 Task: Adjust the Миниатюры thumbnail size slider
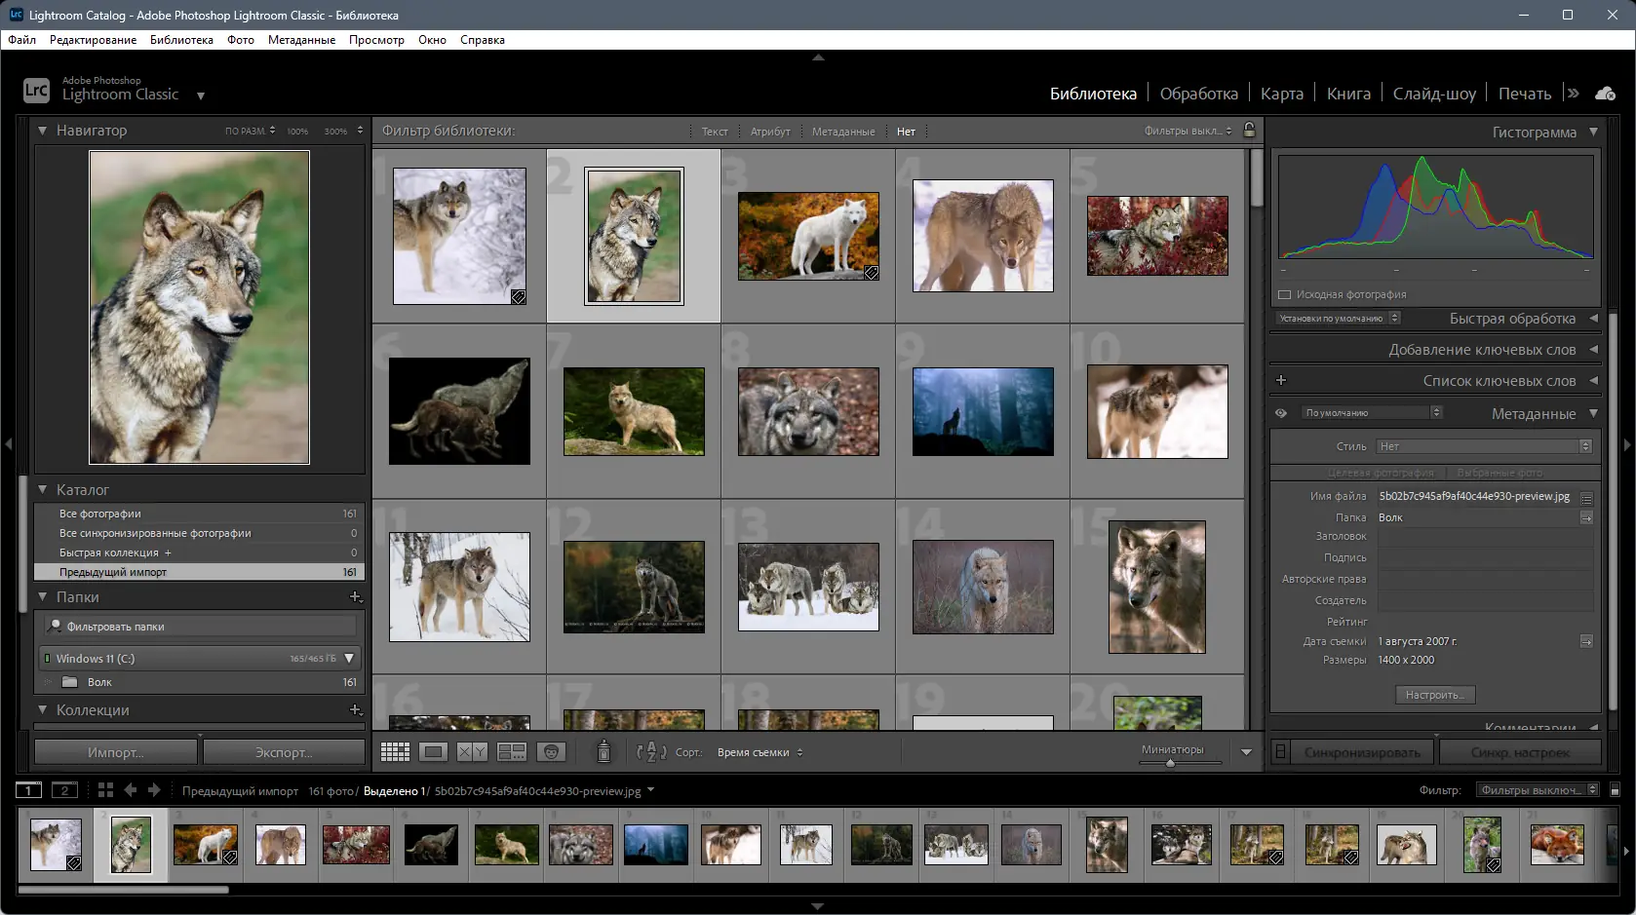[x=1171, y=763]
